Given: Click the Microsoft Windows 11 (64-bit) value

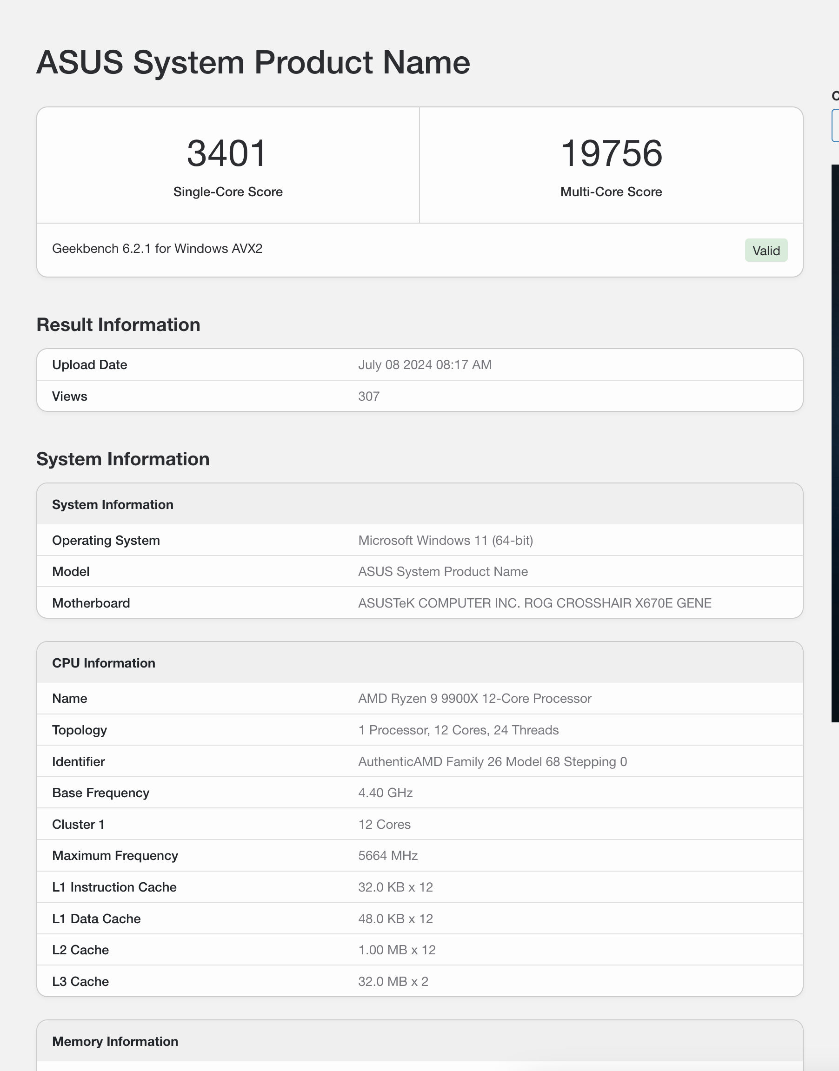Looking at the screenshot, I should (x=446, y=541).
